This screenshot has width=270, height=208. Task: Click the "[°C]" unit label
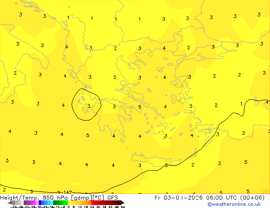pyautogui.click(x=98, y=198)
